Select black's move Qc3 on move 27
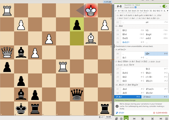Screen dimensions: 169x120 [x=156, y=69]
